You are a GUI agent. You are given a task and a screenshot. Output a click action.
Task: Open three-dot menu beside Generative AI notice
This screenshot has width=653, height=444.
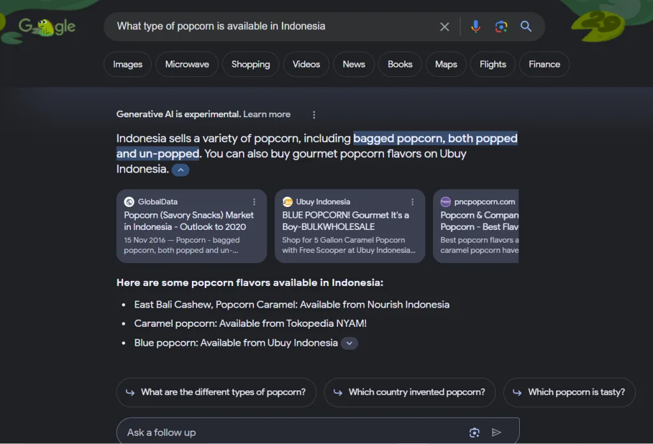[314, 115]
